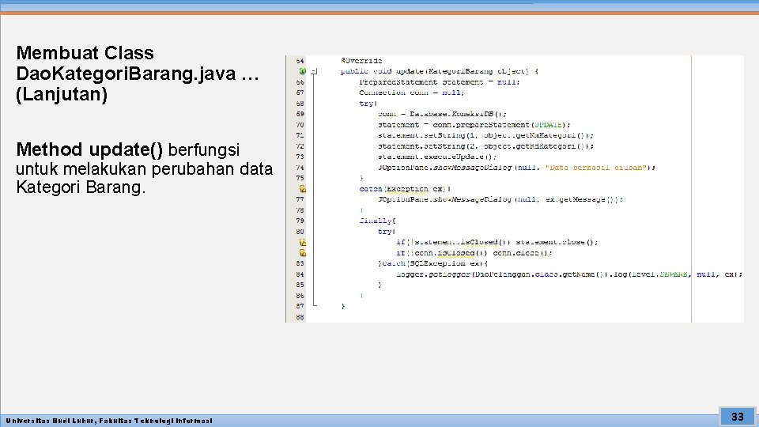Click the 'ex.getMessage()' dialog line
The image size is (759, 427).
tap(500, 199)
